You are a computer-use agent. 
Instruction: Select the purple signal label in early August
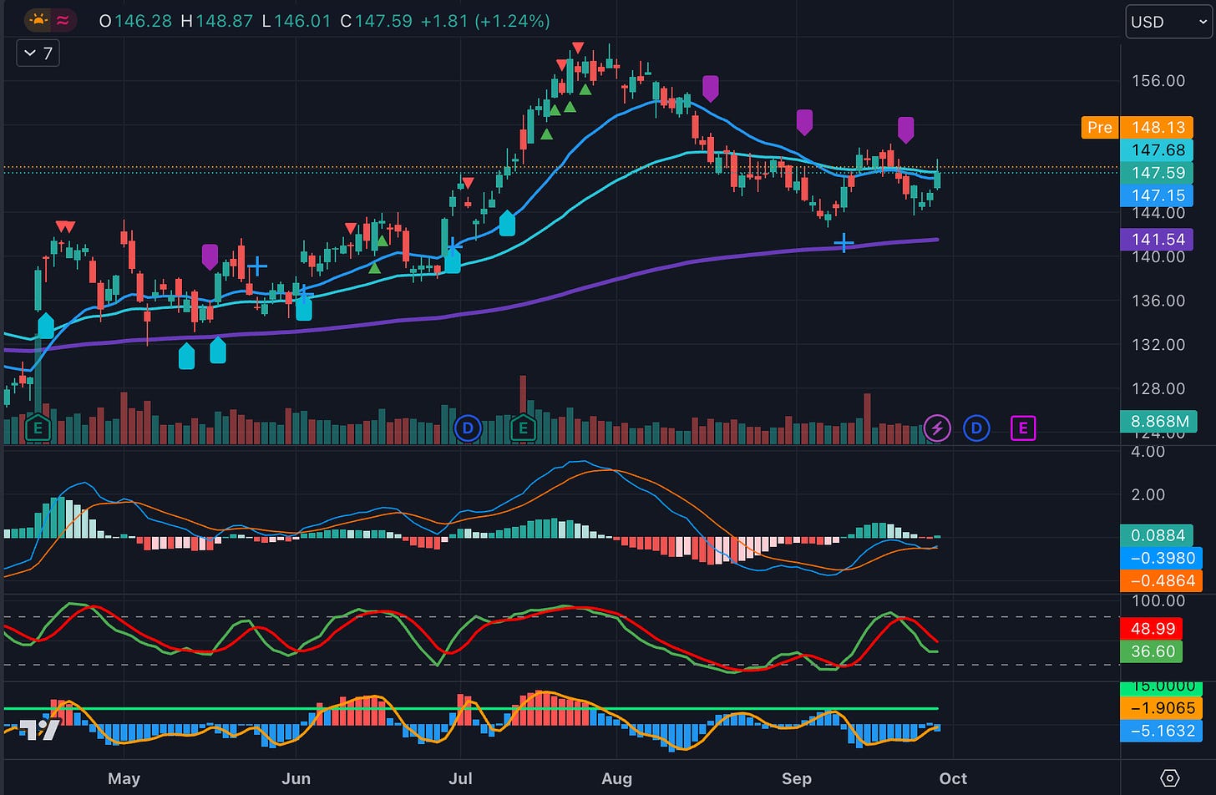pyautogui.click(x=710, y=88)
